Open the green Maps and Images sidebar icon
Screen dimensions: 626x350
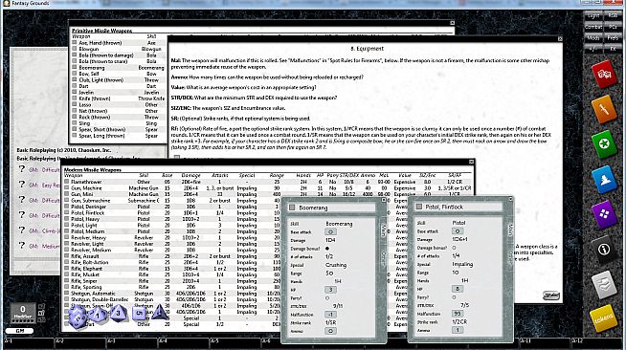point(604,143)
